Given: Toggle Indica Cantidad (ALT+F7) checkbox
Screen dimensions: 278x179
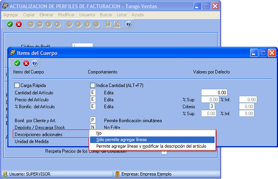Looking at the screenshot, I should [92, 85].
